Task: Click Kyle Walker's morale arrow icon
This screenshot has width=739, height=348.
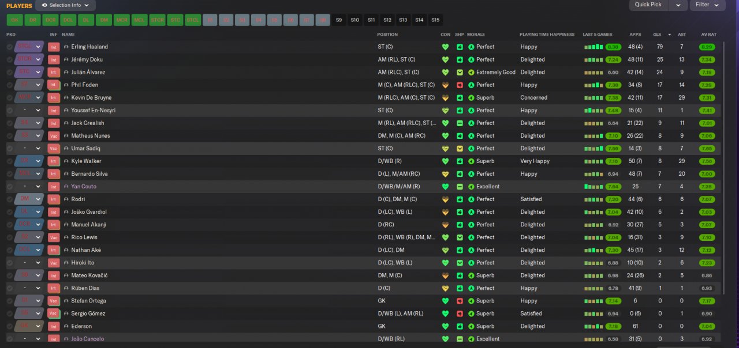Action: point(471,161)
